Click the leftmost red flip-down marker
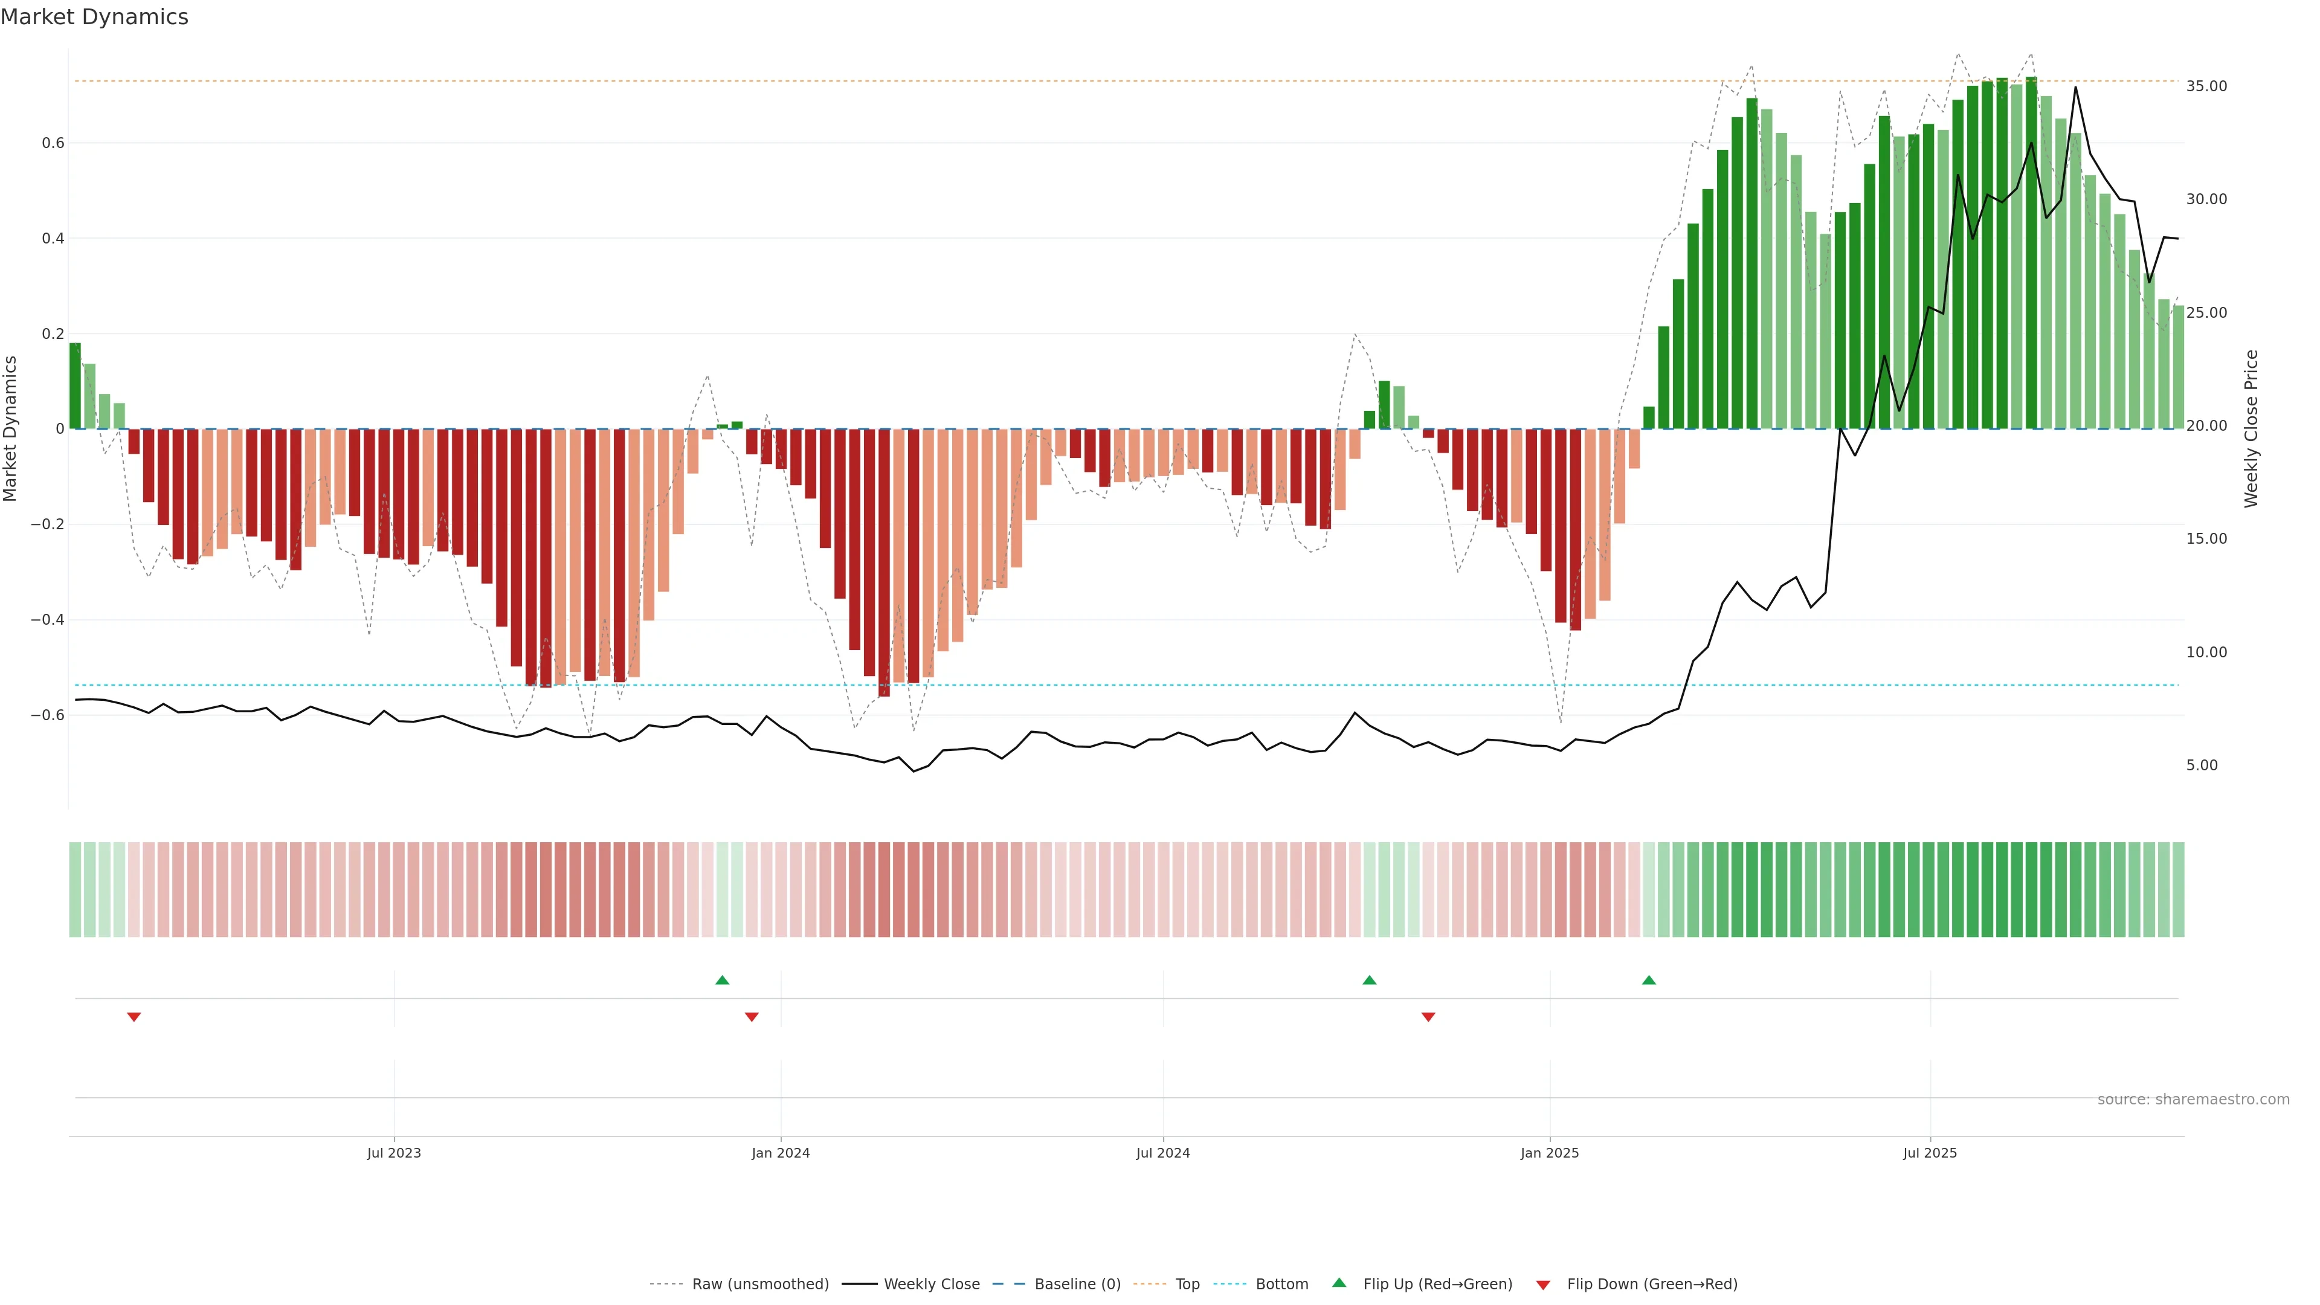 point(134,1017)
